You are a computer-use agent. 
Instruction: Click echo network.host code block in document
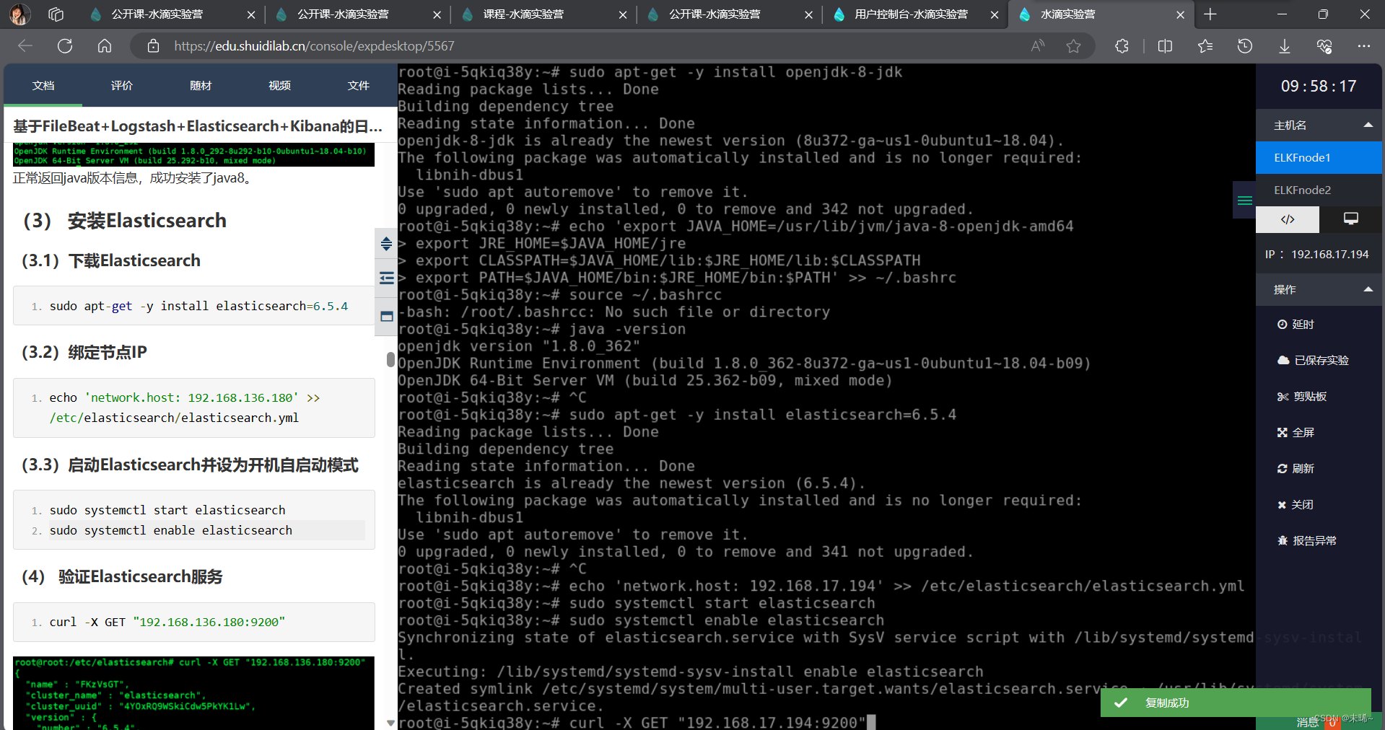(x=193, y=408)
